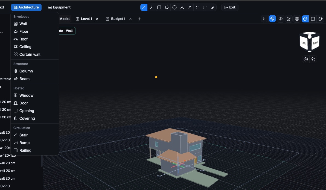Viewport: 326px width, 190px height.
Task: Choose Roof in Architecture menu
Action: [x=35, y=39]
